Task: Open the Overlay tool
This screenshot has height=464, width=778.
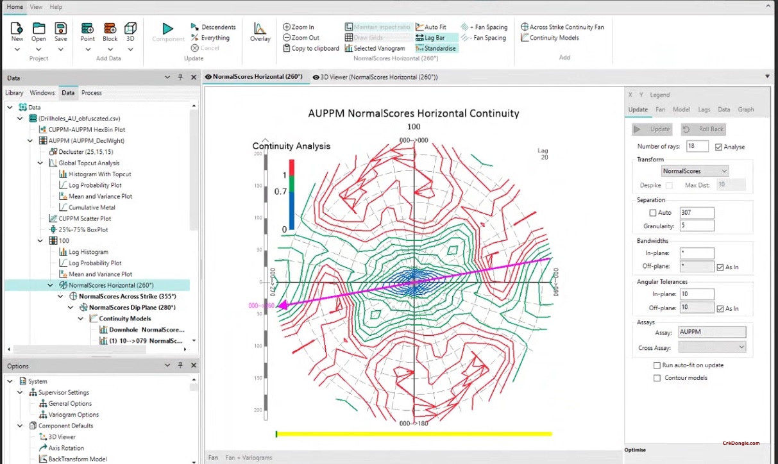Action: (x=260, y=29)
